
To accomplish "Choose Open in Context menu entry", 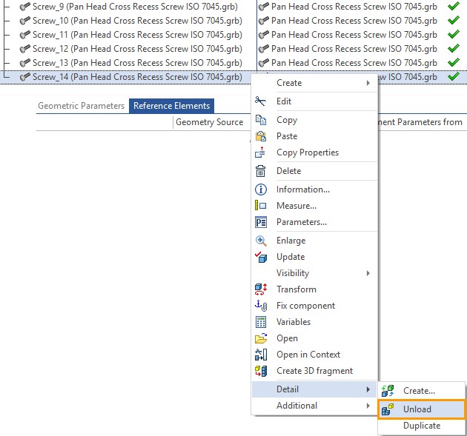I will pyautogui.click(x=308, y=355).
